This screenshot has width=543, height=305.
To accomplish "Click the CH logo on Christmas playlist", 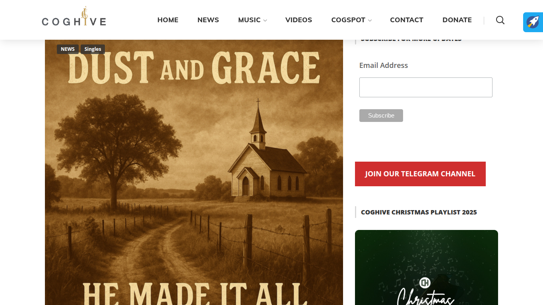I will tap(425, 283).
